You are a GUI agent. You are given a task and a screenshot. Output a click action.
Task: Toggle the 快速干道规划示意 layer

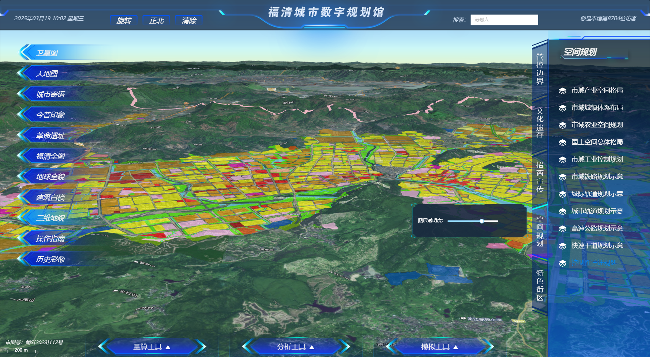coord(597,246)
